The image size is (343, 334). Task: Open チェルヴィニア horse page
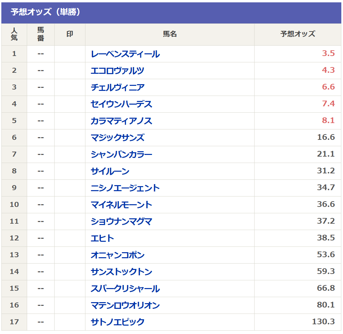(x=118, y=88)
